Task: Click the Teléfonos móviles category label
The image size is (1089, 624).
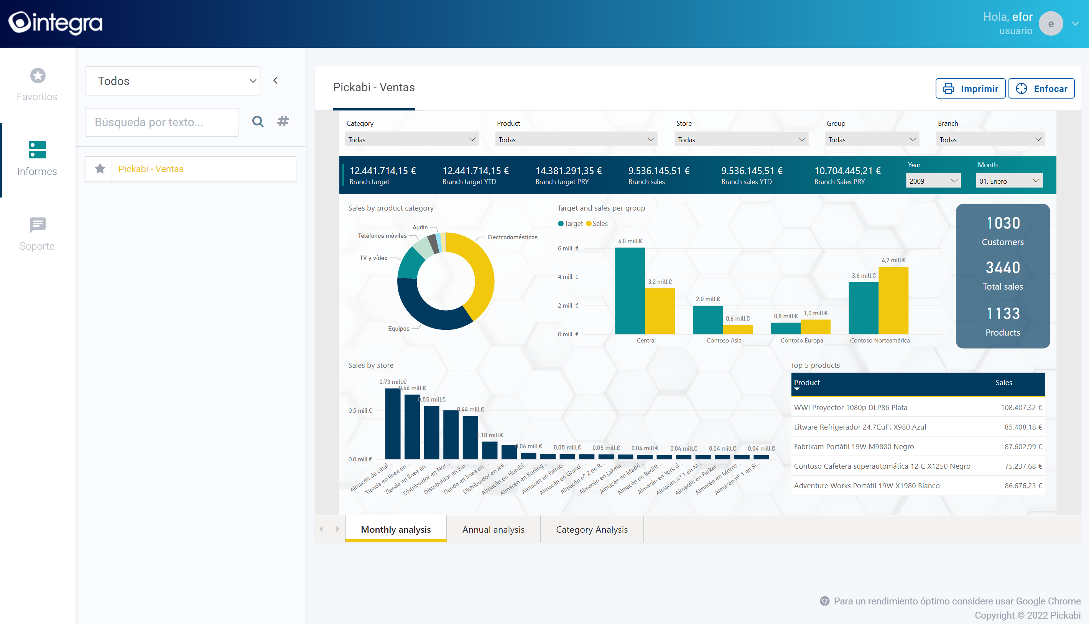Action: [382, 235]
